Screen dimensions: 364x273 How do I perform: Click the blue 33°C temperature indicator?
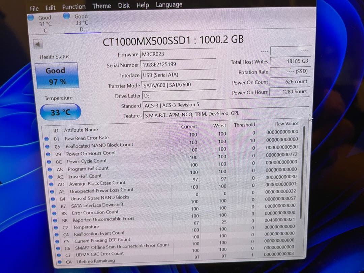[x=60, y=112]
